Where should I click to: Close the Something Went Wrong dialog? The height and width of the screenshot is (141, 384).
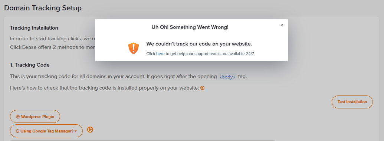282,26
